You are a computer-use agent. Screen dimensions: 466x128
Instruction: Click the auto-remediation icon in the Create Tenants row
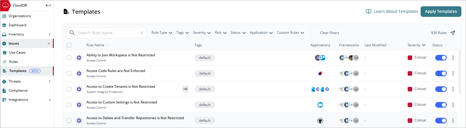coord(185,89)
